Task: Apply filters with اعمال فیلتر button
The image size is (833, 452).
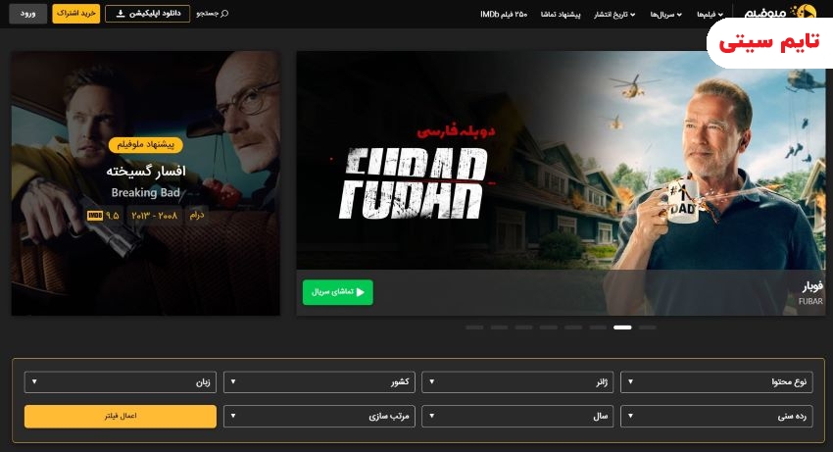Action: (x=121, y=417)
